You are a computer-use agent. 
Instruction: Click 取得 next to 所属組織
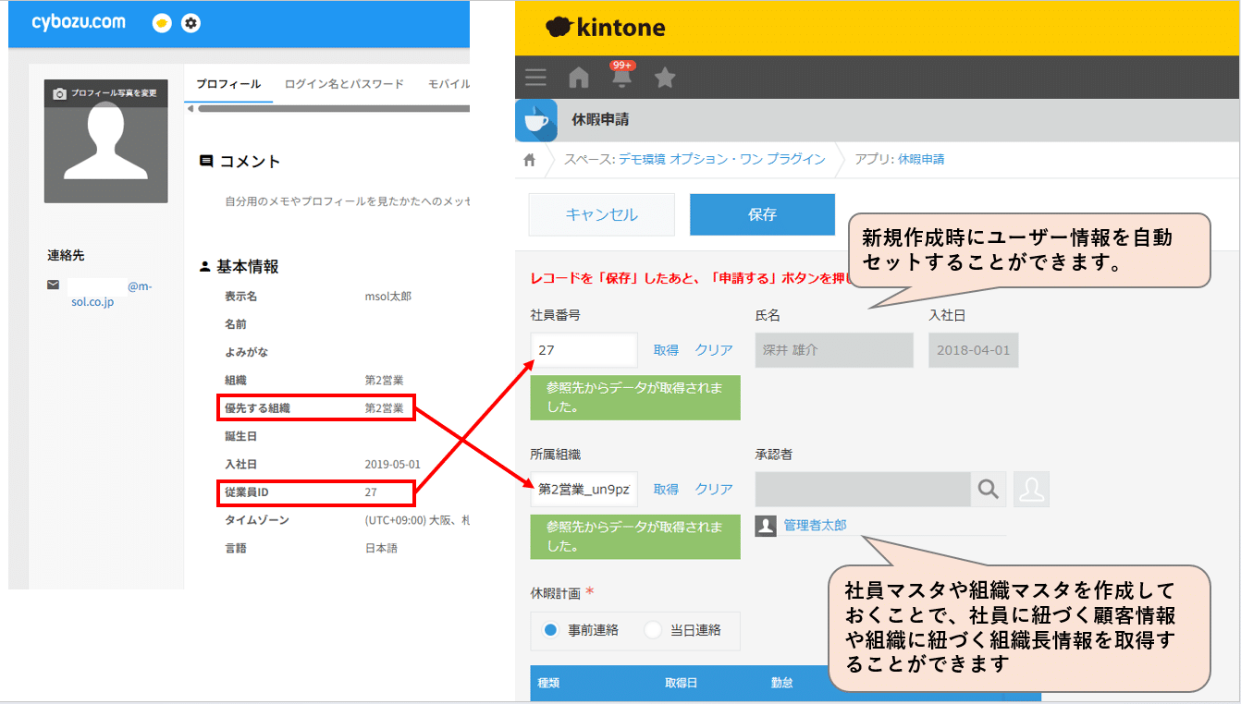coord(666,490)
